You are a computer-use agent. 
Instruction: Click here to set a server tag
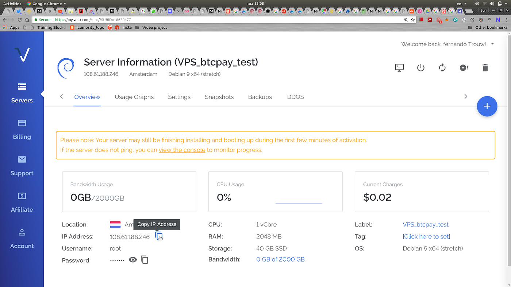(x=426, y=236)
